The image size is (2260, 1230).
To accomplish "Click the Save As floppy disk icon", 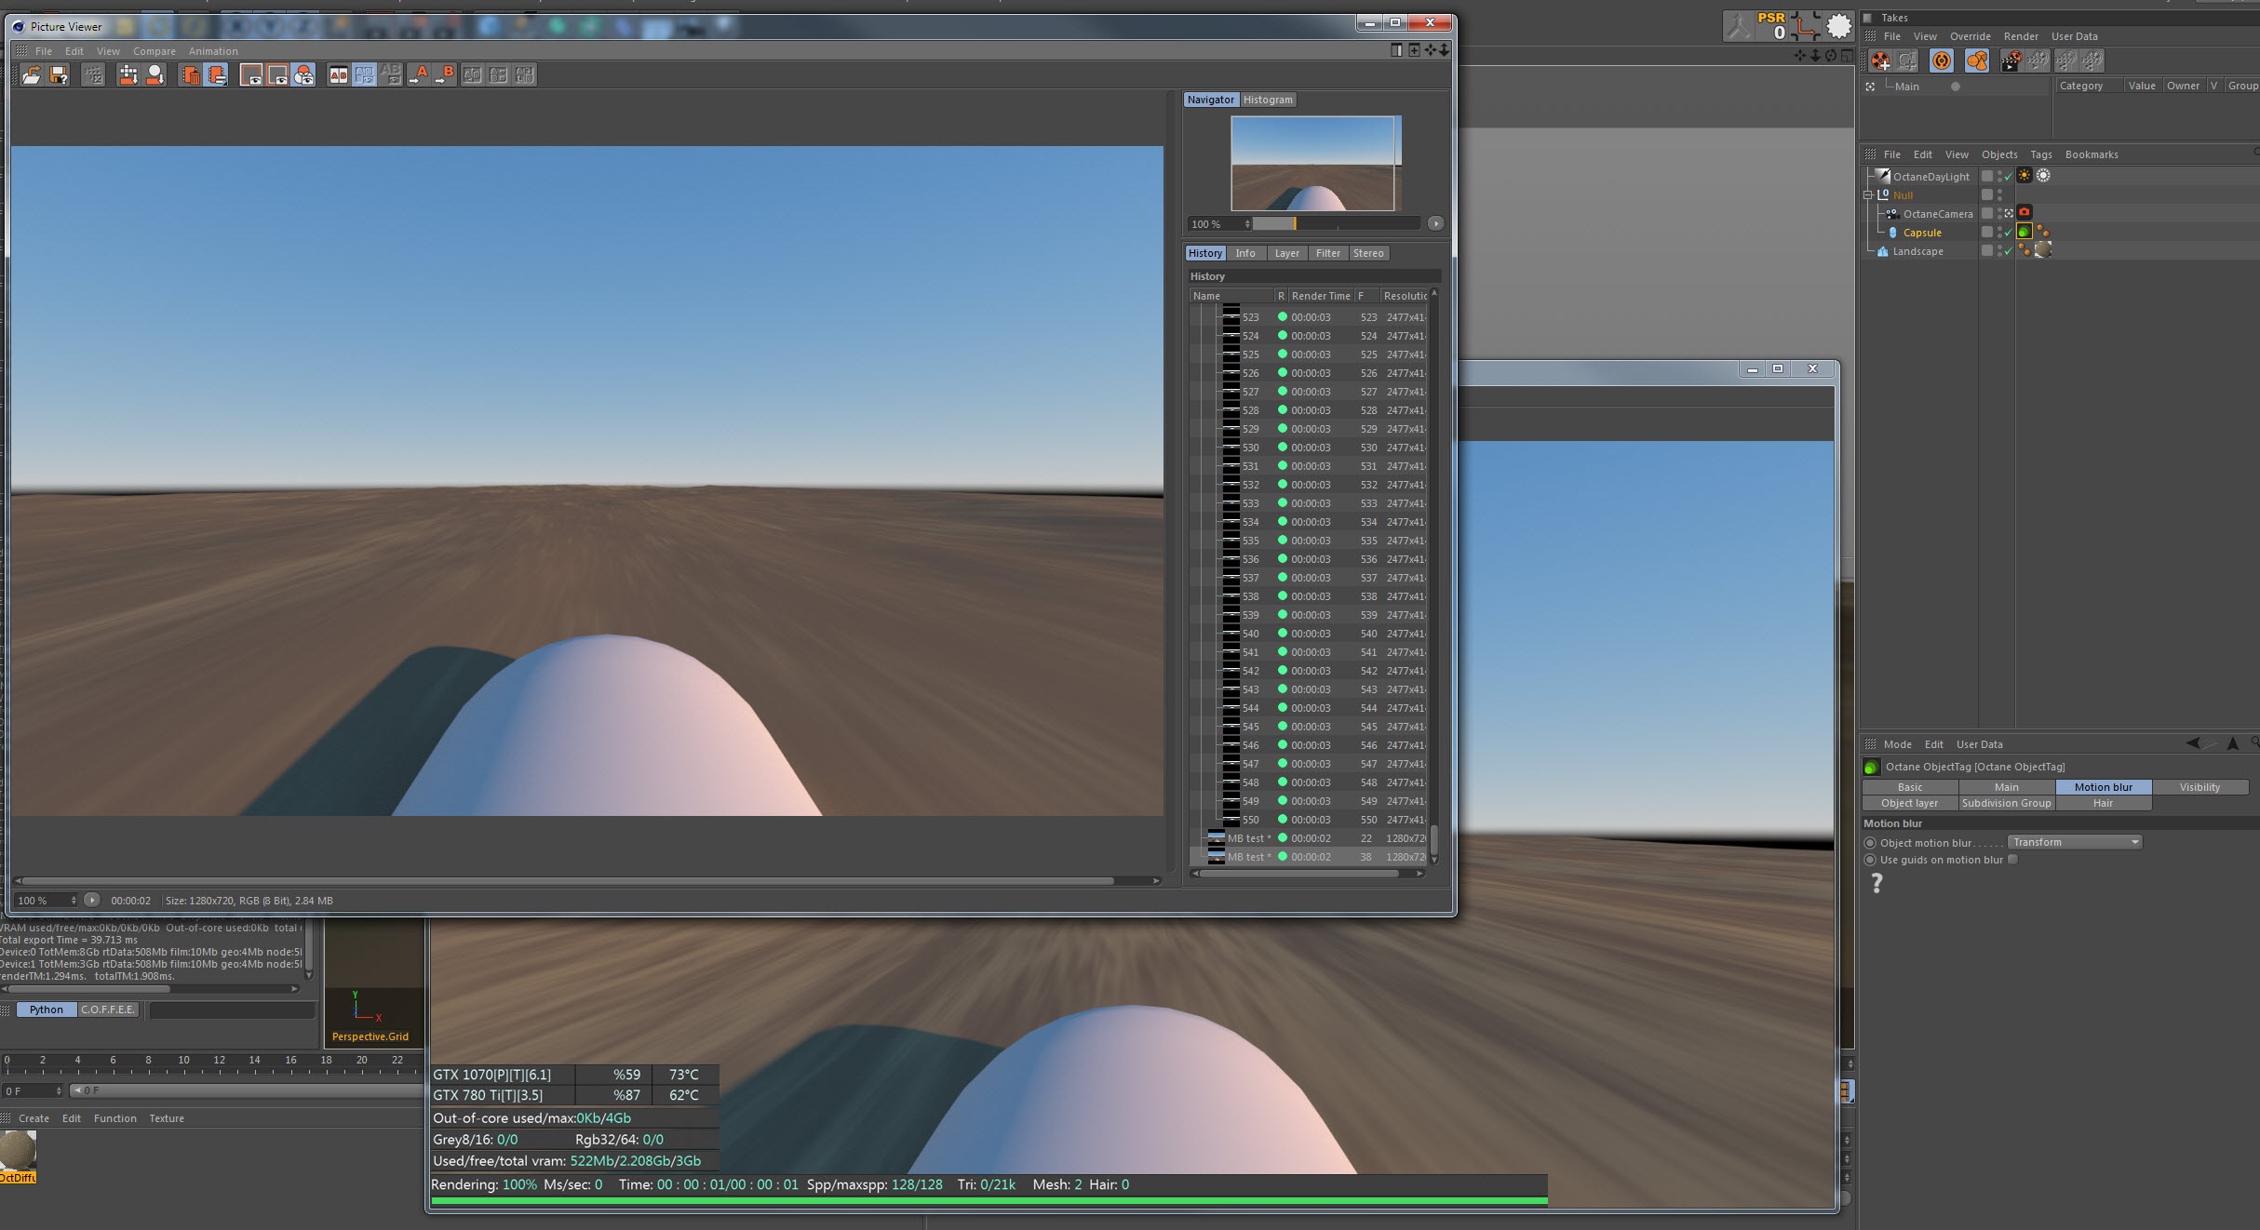I will pyautogui.click(x=59, y=75).
